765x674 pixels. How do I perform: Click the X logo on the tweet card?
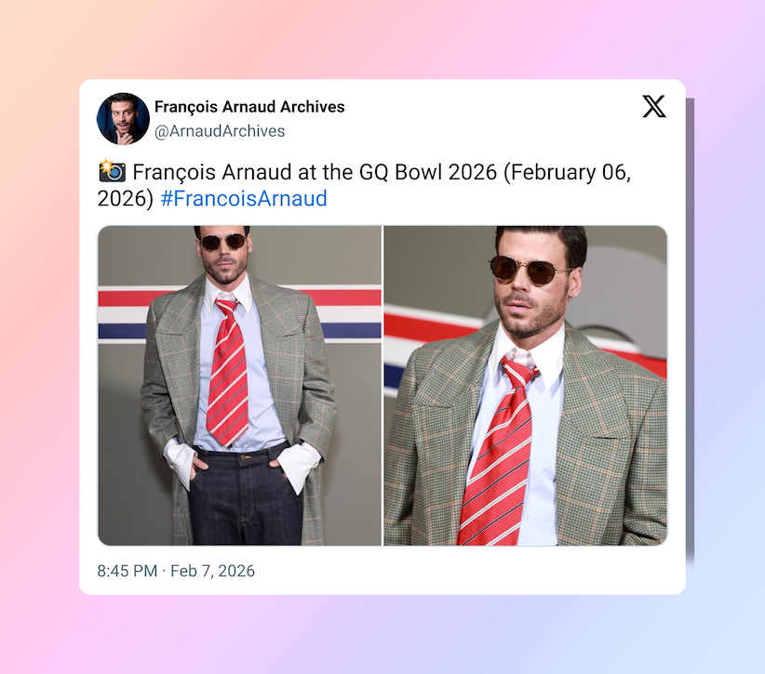click(x=653, y=106)
